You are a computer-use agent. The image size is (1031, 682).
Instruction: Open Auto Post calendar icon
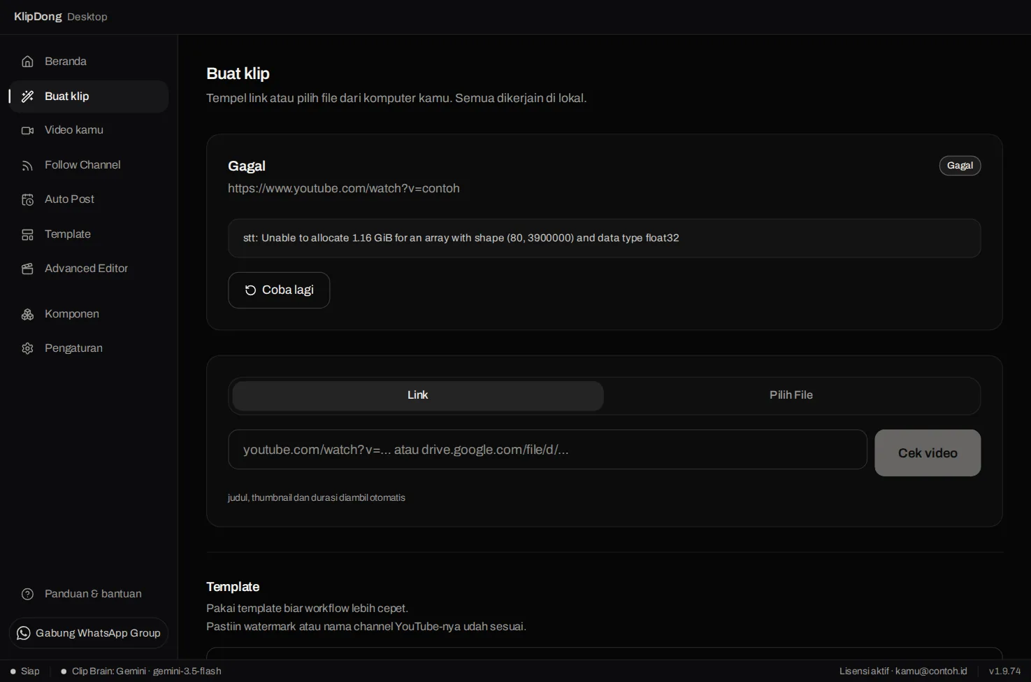tap(27, 199)
